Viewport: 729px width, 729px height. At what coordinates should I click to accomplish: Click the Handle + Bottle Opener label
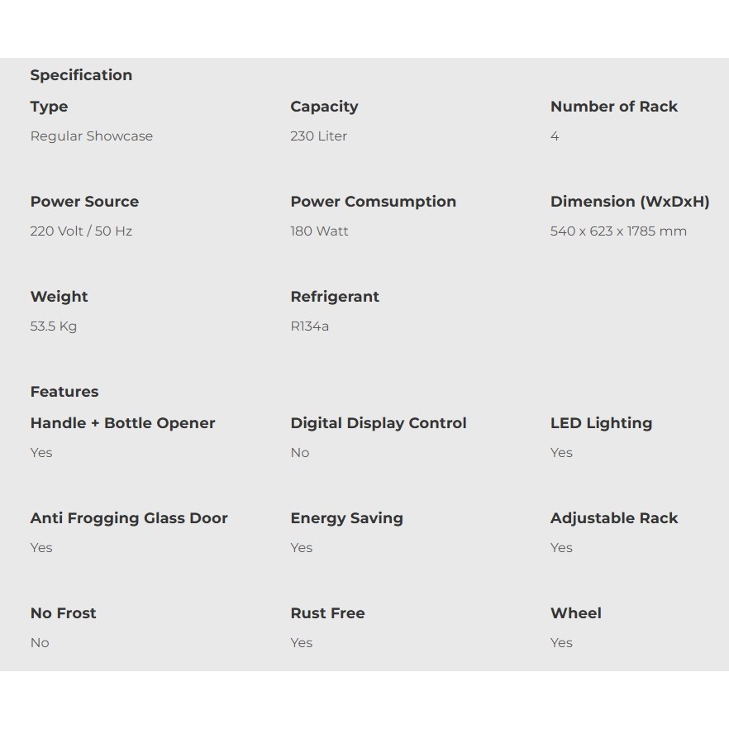coord(122,423)
